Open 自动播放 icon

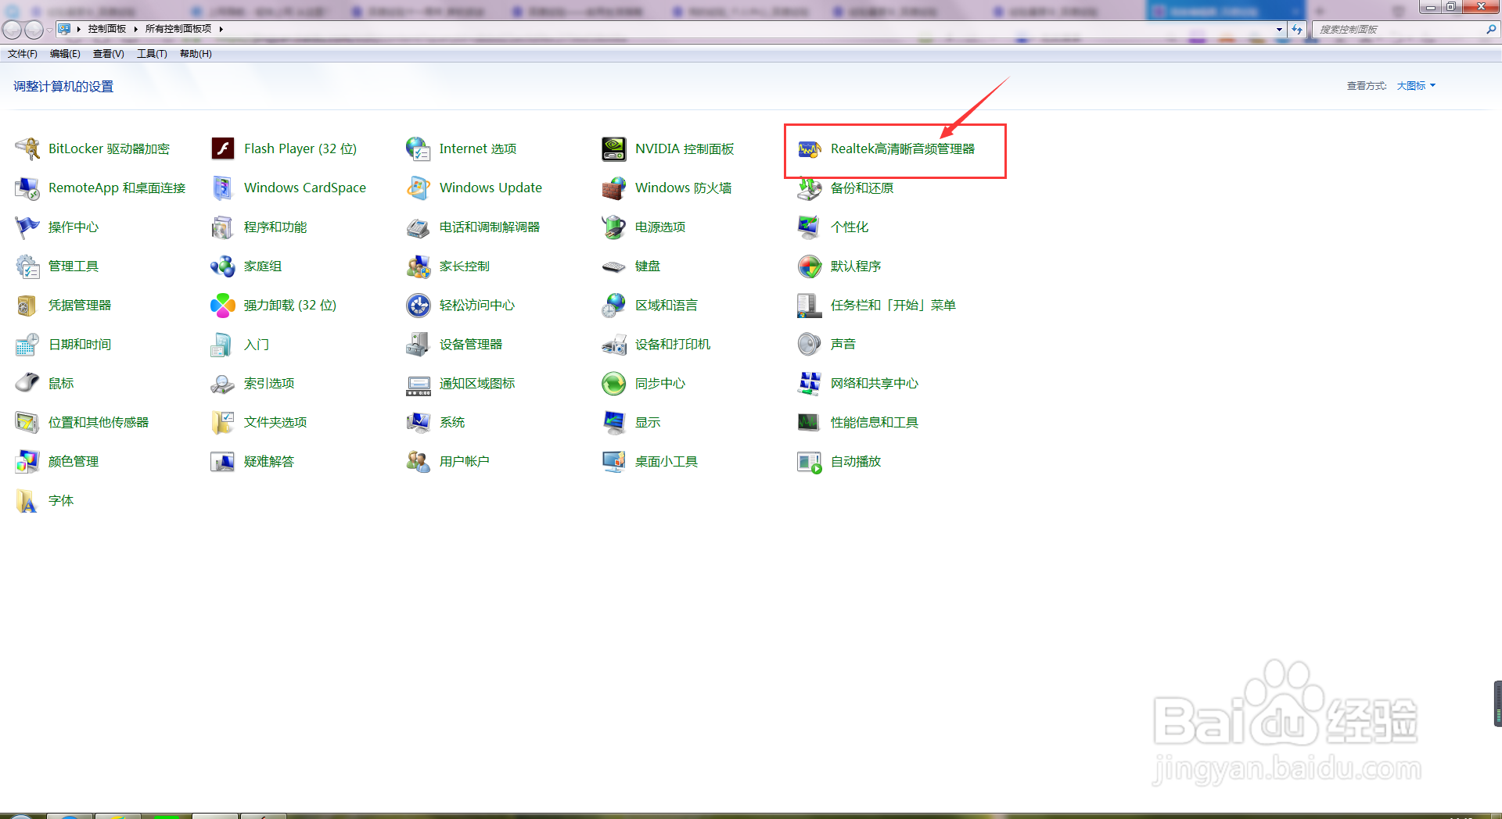coord(810,461)
